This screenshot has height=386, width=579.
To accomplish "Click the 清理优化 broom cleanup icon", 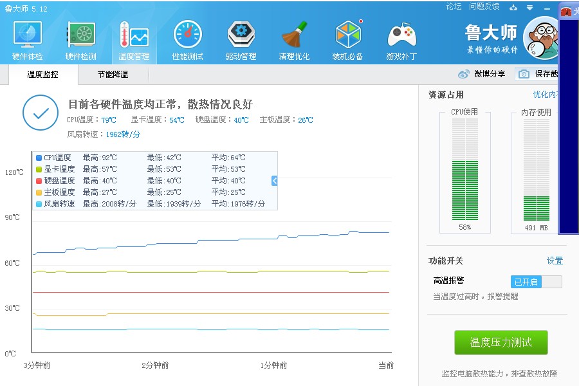I will (294, 40).
